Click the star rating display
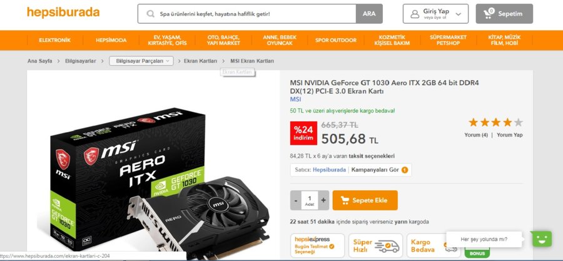Image resolution: width=563 pixels, height=261 pixels. coord(495,123)
